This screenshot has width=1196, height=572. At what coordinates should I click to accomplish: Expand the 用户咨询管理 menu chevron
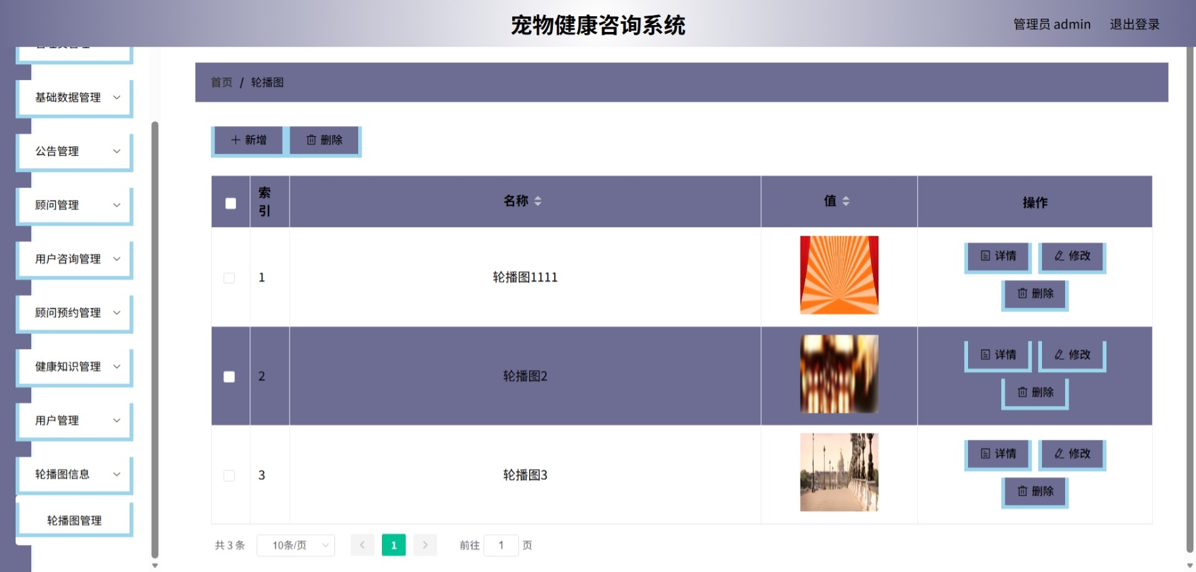tap(117, 259)
